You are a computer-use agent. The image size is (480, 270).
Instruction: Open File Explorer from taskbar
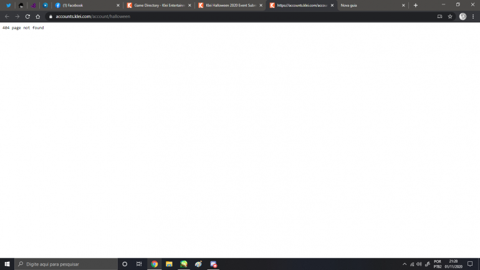(169, 264)
